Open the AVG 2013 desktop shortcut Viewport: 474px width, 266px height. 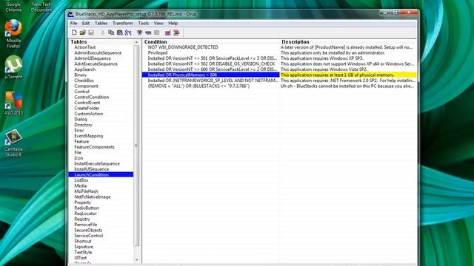point(13,103)
